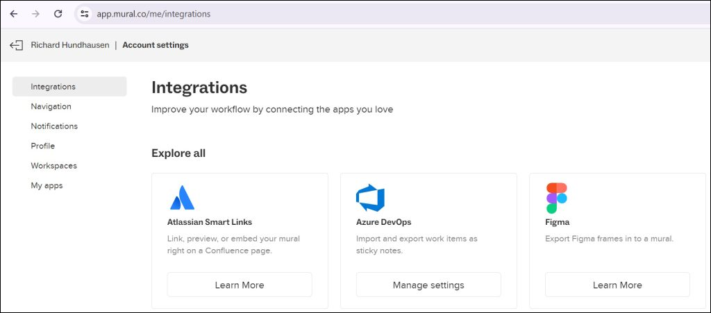Click the Azure DevOps card title

point(383,222)
